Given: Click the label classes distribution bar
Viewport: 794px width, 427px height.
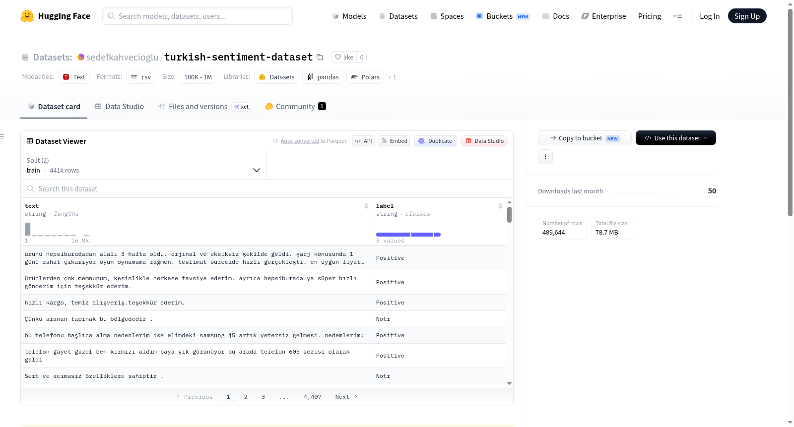Looking at the screenshot, I should coord(408,235).
